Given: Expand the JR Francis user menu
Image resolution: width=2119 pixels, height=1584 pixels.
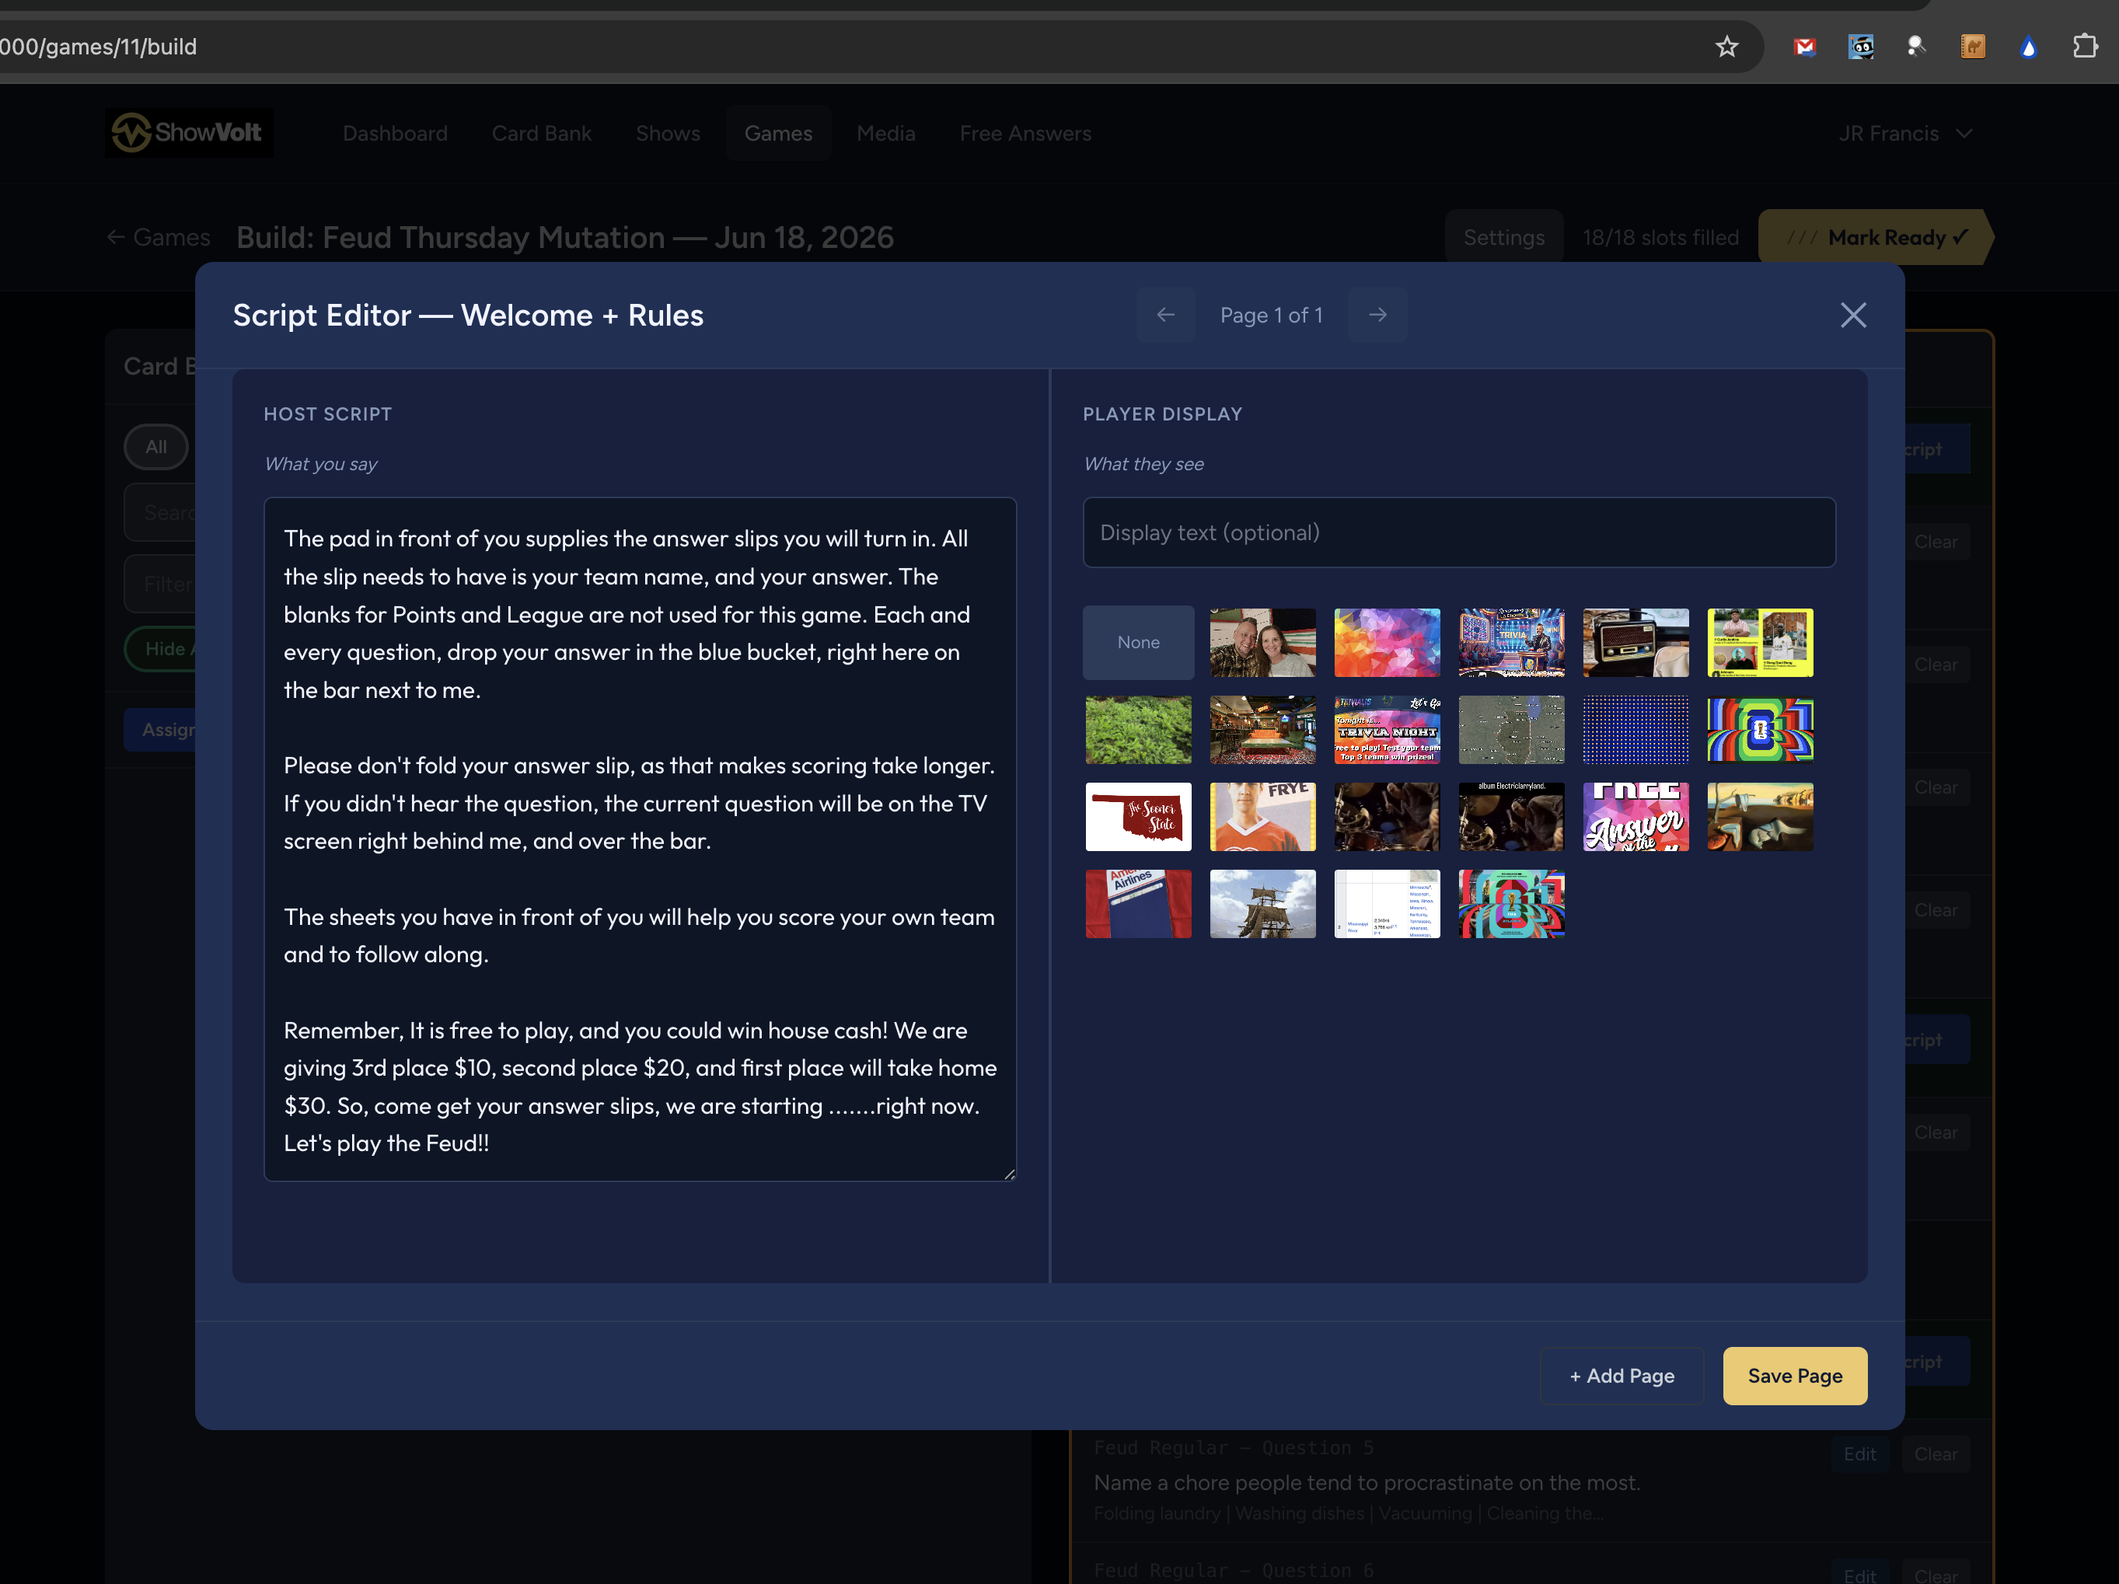Looking at the screenshot, I should (x=1904, y=133).
